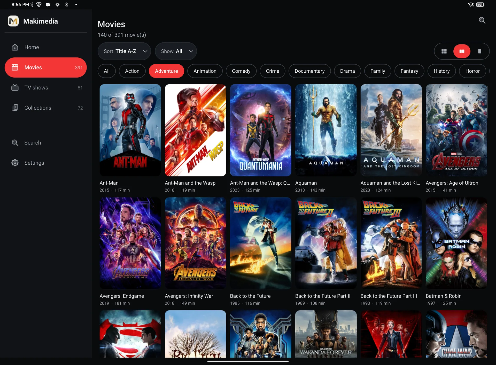The image size is (496, 365).
Task: Open Search from the sidebar
Action: click(x=46, y=143)
